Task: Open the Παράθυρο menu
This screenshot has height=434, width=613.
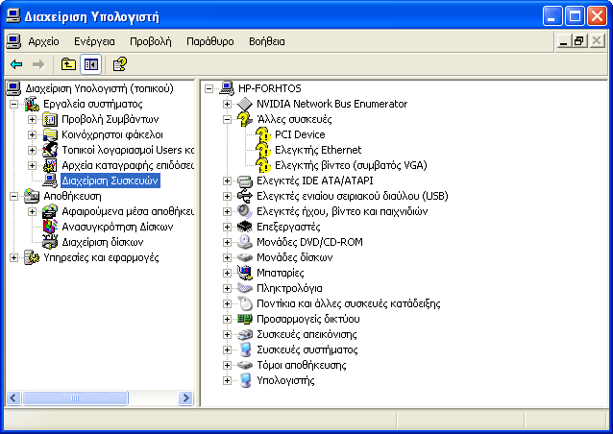Action: point(209,41)
